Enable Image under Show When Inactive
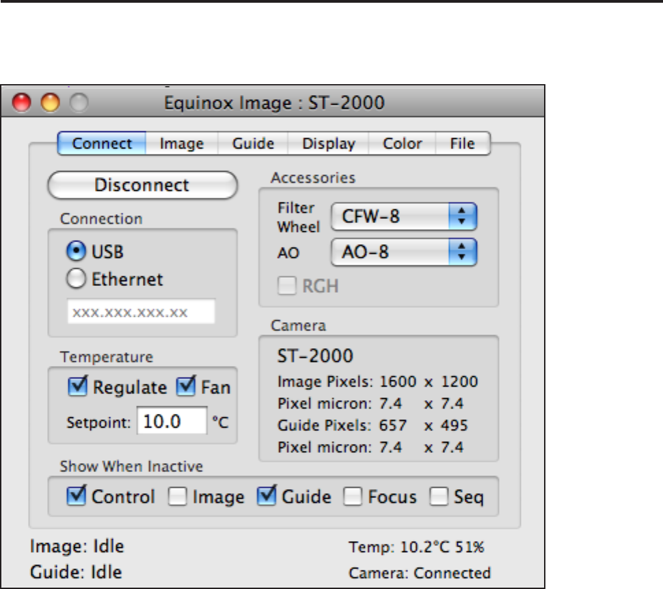 (x=178, y=497)
